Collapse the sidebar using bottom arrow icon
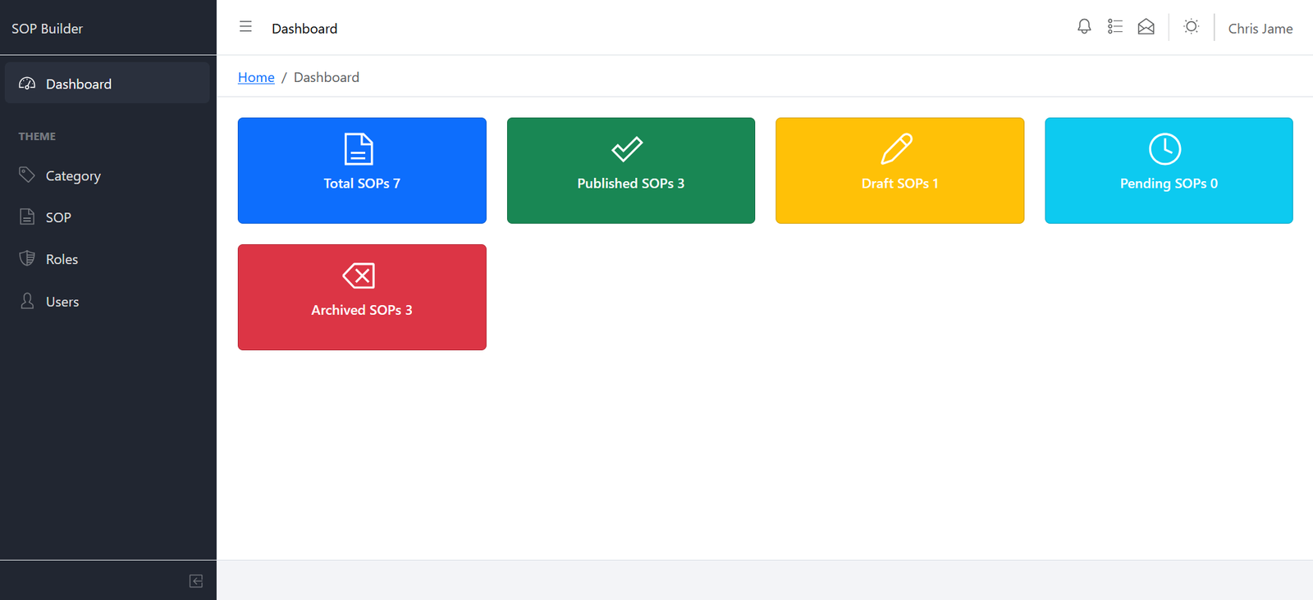Image resolution: width=1313 pixels, height=600 pixels. pos(196,581)
